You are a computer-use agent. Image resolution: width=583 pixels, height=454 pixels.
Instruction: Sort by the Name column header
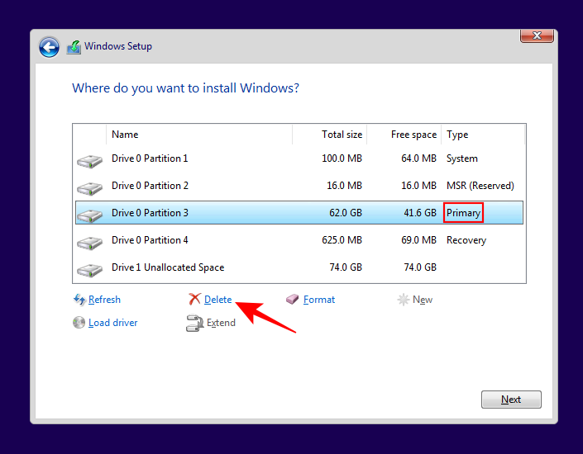click(198, 135)
